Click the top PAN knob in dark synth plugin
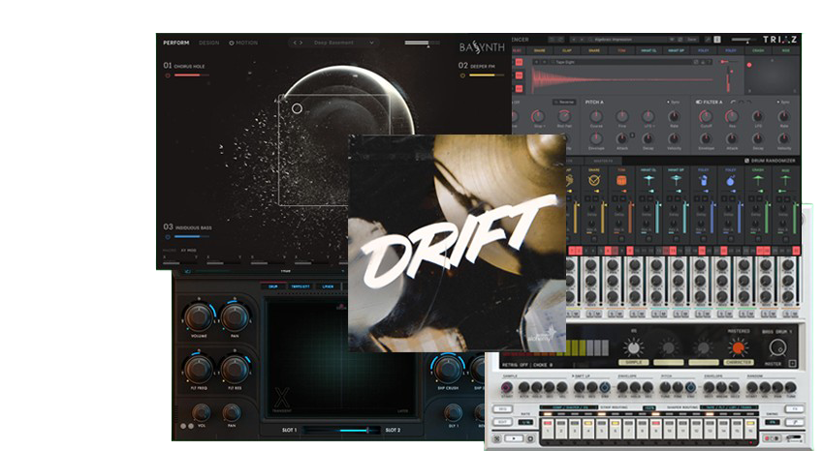 235,316
